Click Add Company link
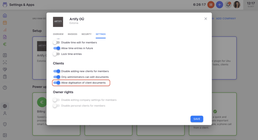 click(224, 19)
